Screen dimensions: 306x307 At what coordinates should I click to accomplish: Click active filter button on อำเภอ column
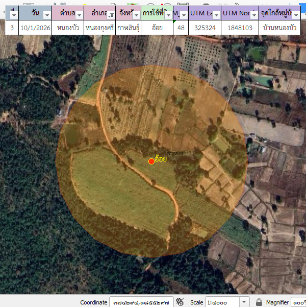pyautogui.click(x=110, y=15)
